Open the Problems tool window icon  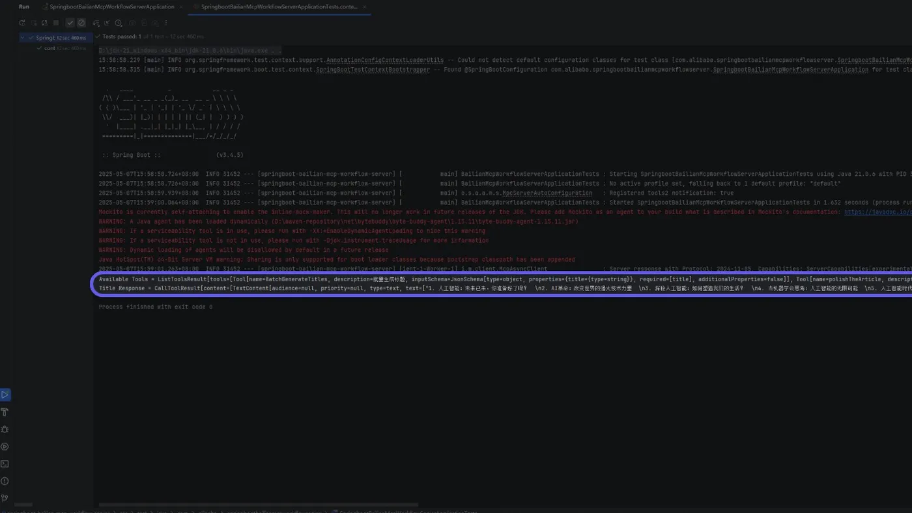(5, 481)
